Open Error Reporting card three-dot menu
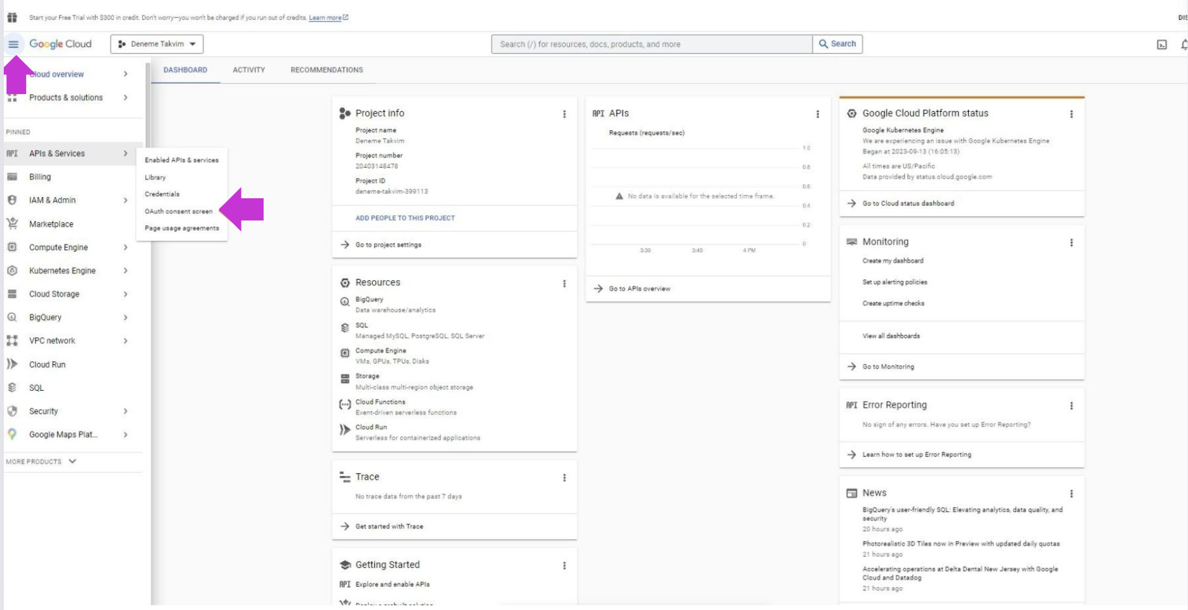Image resolution: width=1188 pixels, height=610 pixels. (x=1072, y=406)
